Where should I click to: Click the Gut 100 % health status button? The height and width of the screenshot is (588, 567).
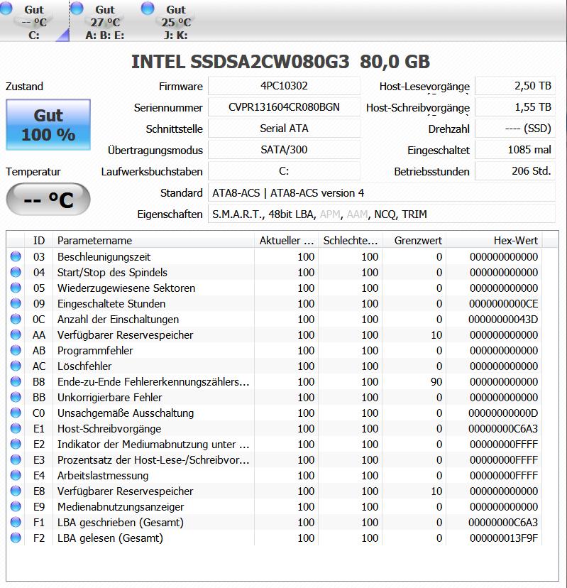[48, 124]
